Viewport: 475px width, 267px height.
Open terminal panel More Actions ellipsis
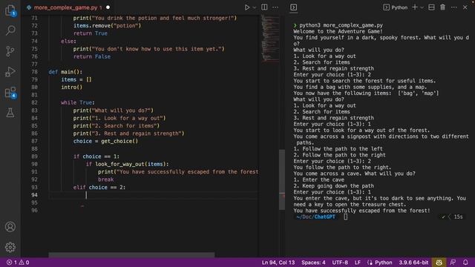coord(453,7)
